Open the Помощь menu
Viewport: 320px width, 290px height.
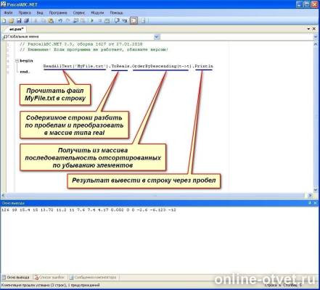tap(117, 12)
